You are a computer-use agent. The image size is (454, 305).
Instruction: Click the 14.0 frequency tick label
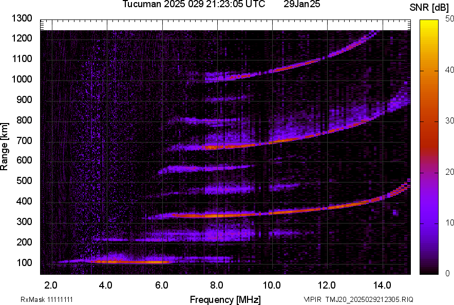coord(382,285)
